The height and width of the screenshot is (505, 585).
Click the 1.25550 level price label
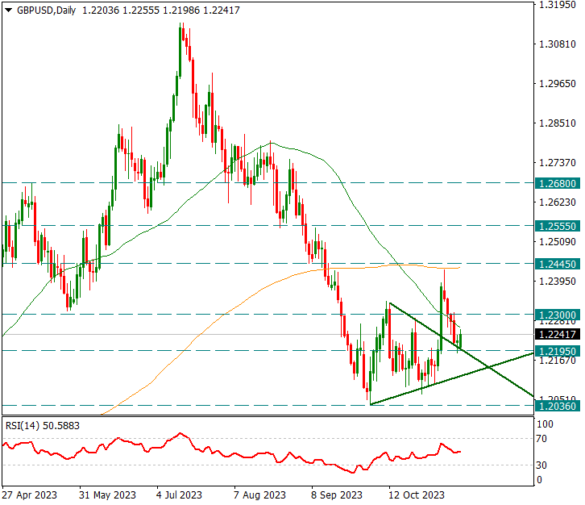[558, 226]
